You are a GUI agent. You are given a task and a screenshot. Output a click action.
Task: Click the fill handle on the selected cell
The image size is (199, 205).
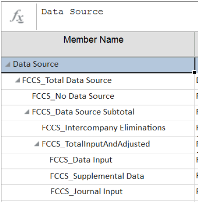point(194,72)
